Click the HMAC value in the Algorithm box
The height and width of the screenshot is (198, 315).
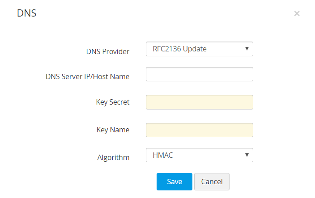(163, 155)
